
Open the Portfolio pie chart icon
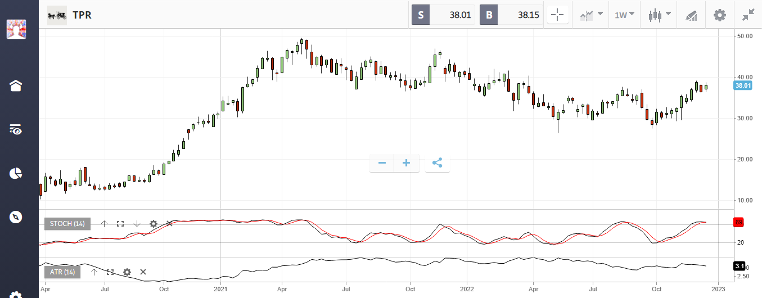(x=16, y=173)
